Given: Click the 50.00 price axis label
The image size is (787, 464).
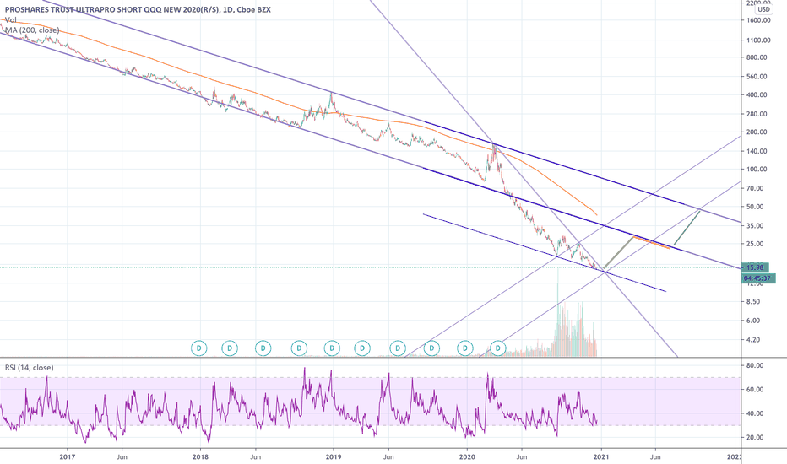Looking at the screenshot, I should (x=755, y=207).
